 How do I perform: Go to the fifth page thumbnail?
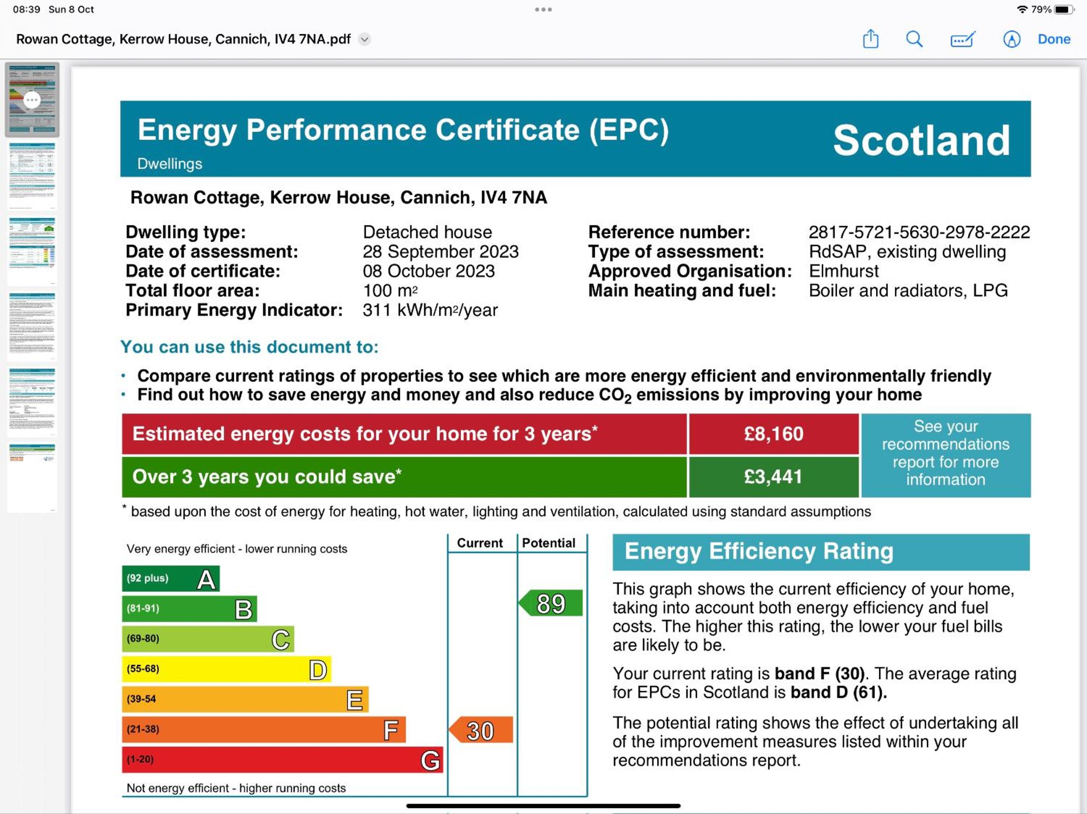pos(32,402)
